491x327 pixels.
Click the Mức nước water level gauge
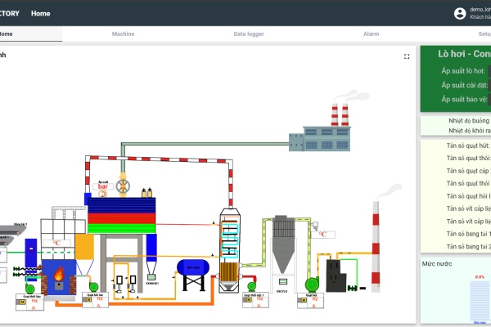point(479,301)
